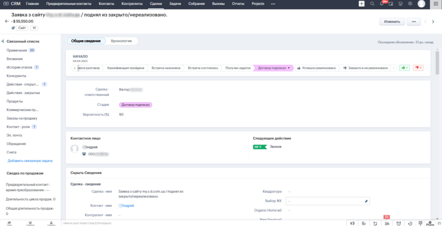This screenshot has width=442, height=226.
Task: Select the Успешно реализовано stage
Action: click(x=316, y=68)
